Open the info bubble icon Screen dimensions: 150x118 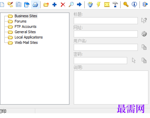click(x=134, y=4)
